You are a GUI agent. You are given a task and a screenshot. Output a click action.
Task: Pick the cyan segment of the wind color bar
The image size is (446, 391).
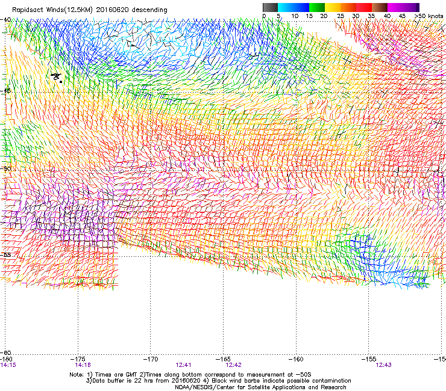coord(285,7)
